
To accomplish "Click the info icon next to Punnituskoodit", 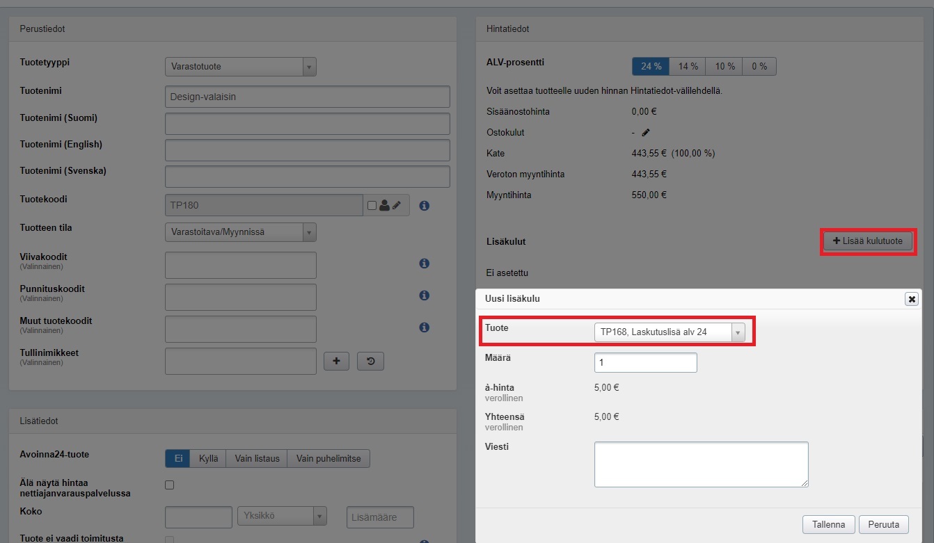I will coord(425,295).
